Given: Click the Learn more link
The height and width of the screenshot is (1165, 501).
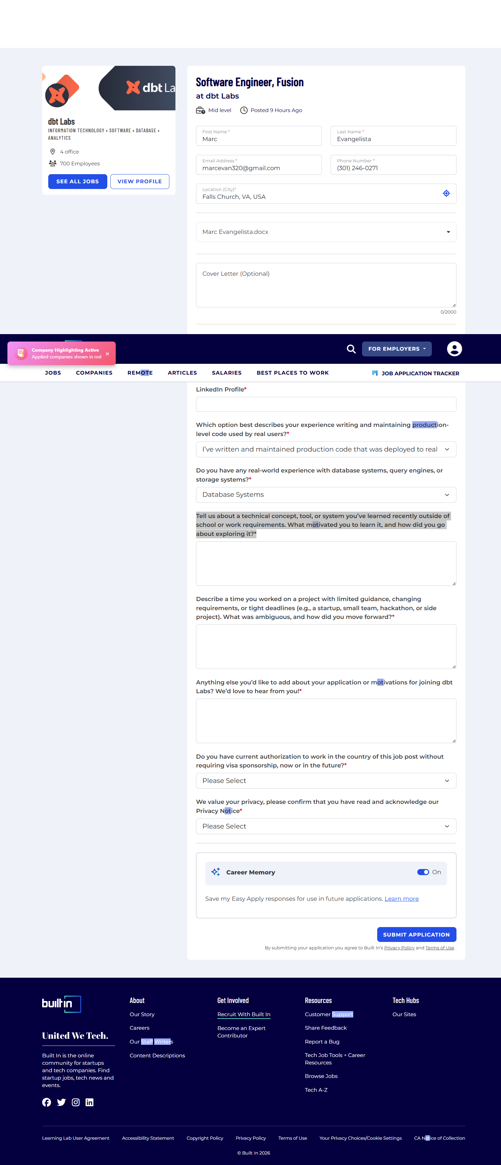Looking at the screenshot, I should (401, 899).
